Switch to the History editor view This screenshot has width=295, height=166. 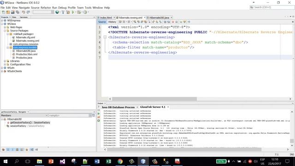[112, 22]
